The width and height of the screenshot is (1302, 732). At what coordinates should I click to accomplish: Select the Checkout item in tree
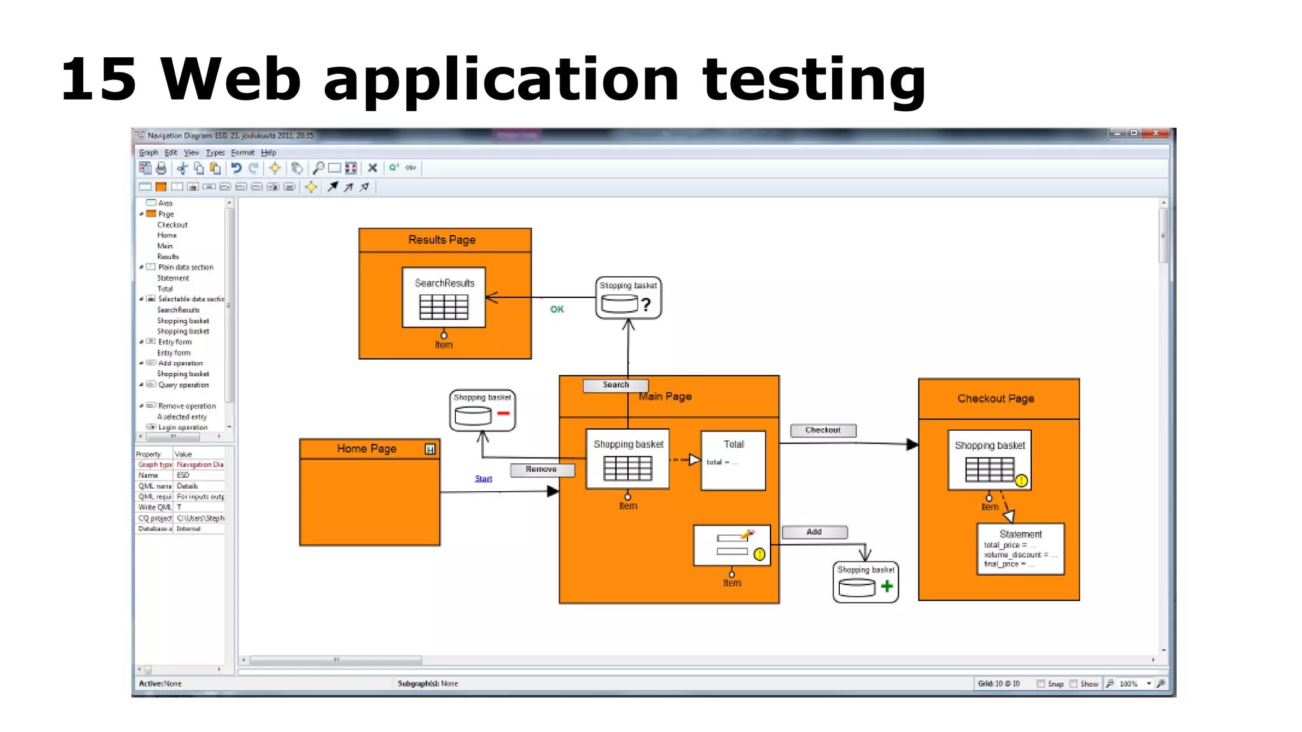click(172, 225)
